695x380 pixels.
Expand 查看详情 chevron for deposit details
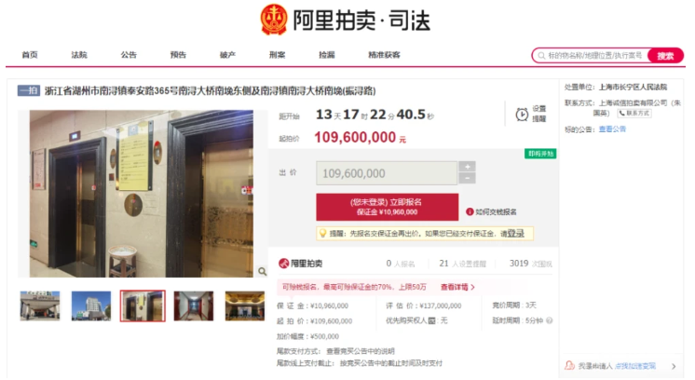click(473, 287)
